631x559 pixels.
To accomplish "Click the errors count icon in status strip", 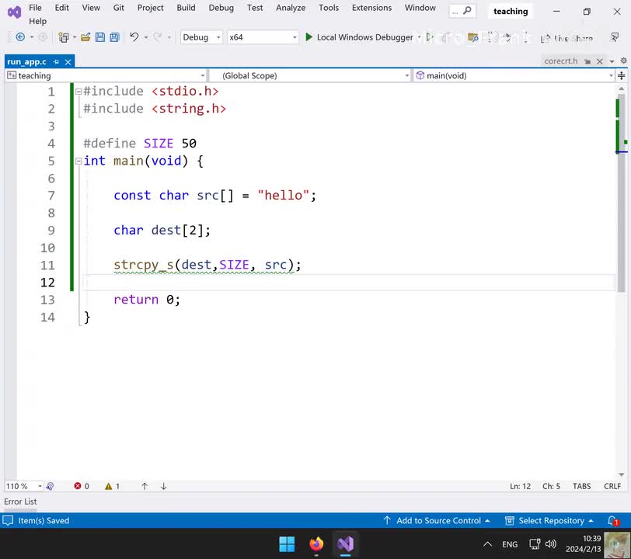I will (78, 486).
